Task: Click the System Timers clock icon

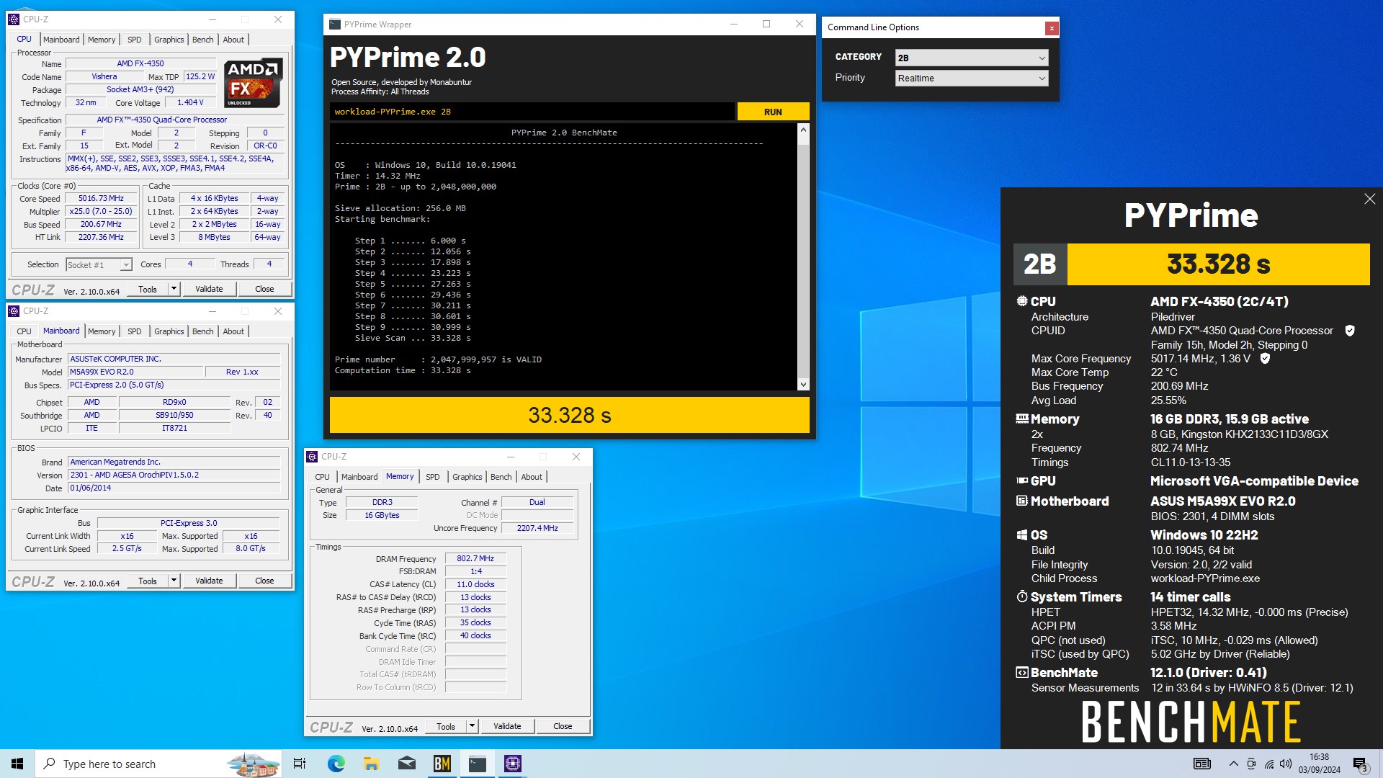Action: click(1021, 596)
